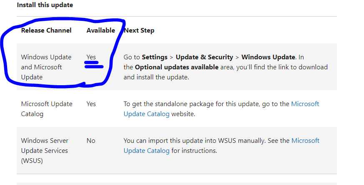Screen dimensions: 364x185
Task: Select the "Release Channel" column header
Action: click(x=46, y=30)
